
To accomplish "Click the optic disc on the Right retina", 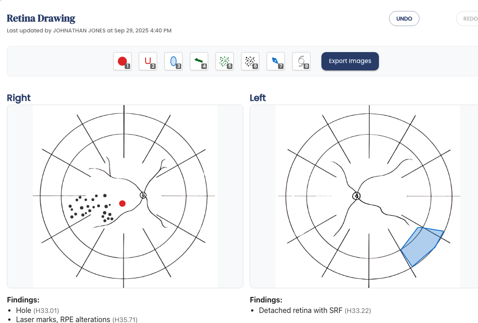I will [143, 195].
